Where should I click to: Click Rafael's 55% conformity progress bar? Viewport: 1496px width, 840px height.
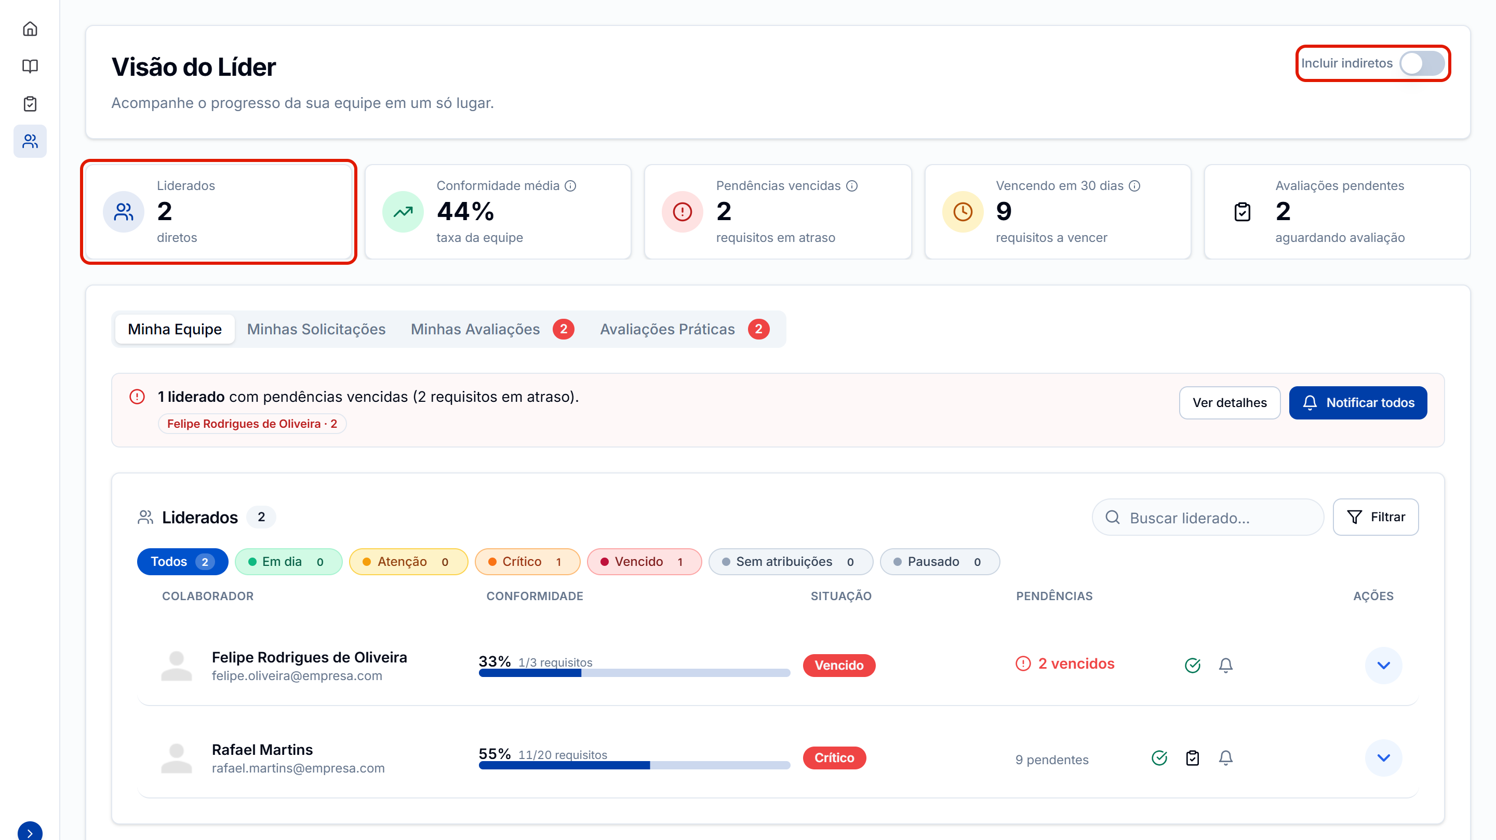(634, 765)
